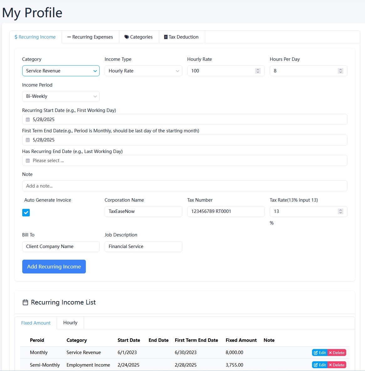
Task: Increment Hours Per Day with its stepper arrow
Action: 341,69
